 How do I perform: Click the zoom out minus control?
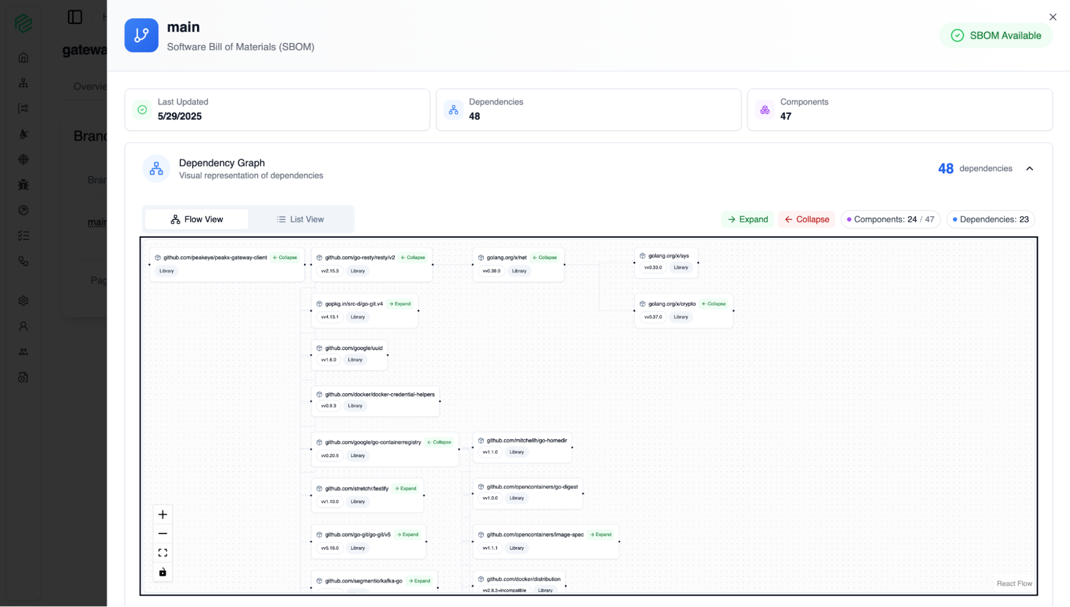[x=163, y=534]
